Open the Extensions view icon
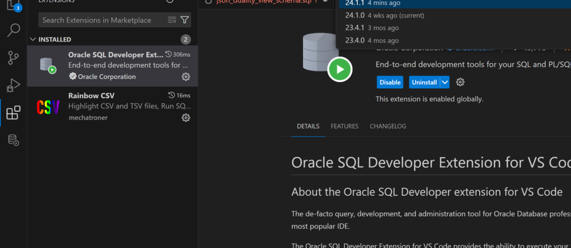Image resolution: width=571 pixels, height=248 pixels. pyautogui.click(x=14, y=113)
